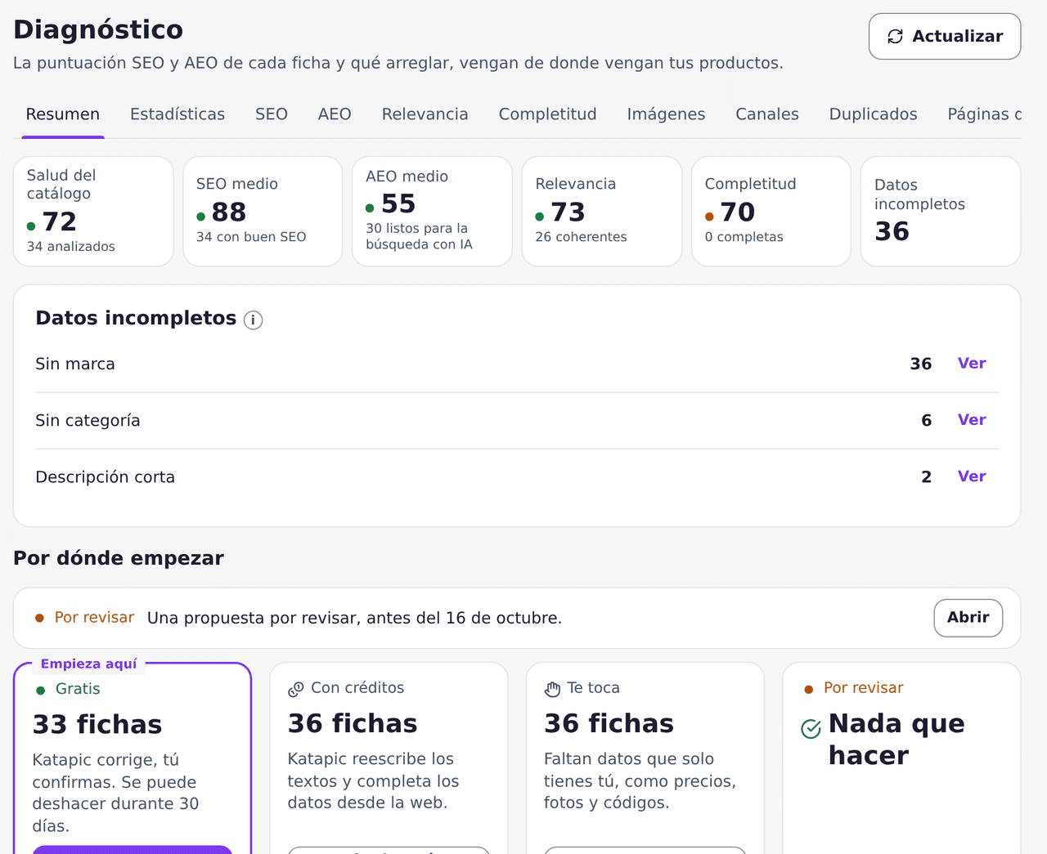Select the Completitud 70 card
The height and width of the screenshot is (854, 1047).
coord(771,212)
